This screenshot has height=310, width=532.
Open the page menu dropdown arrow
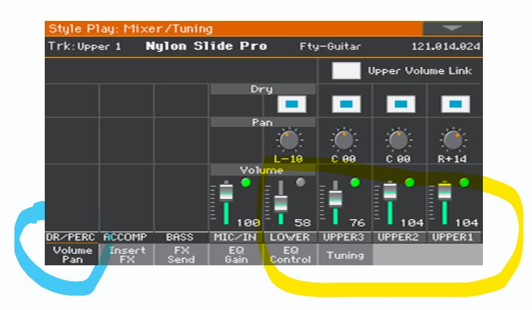click(x=453, y=28)
